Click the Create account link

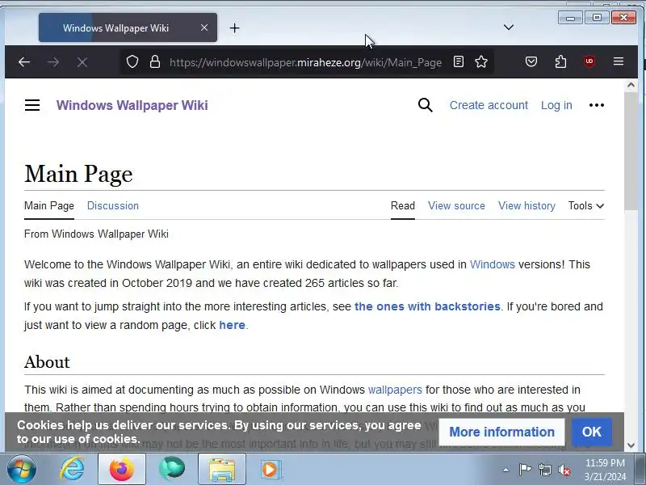click(x=489, y=105)
